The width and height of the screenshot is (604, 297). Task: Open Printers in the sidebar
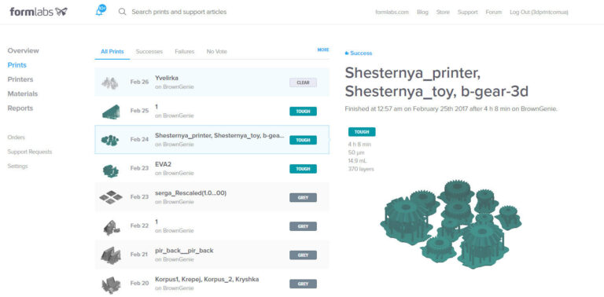tap(20, 79)
